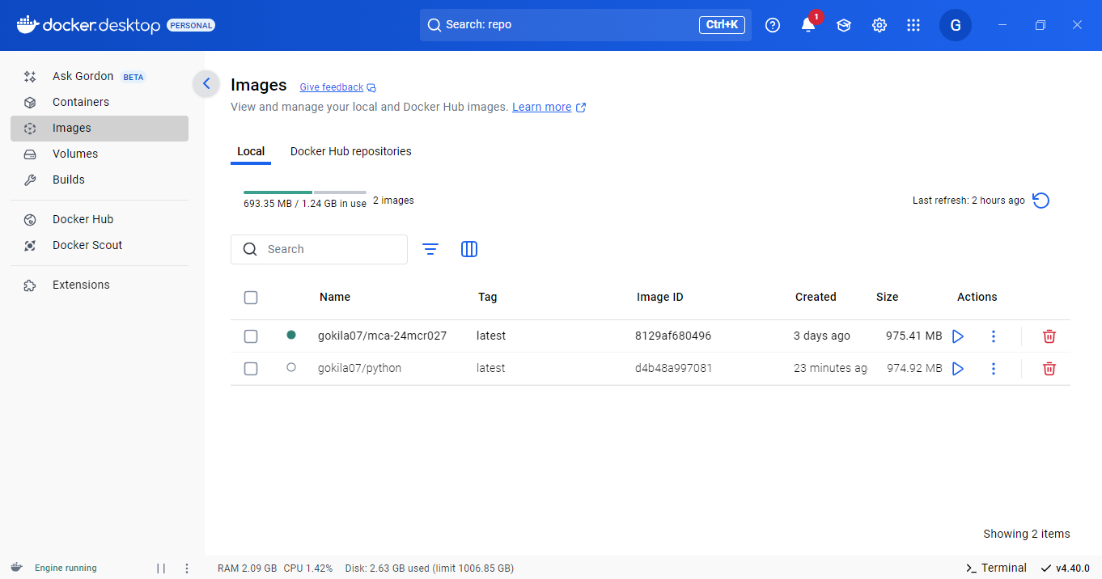Screen dimensions: 1102x579
Task: Open the engine options three-dot menu
Action: pyautogui.click(x=187, y=568)
